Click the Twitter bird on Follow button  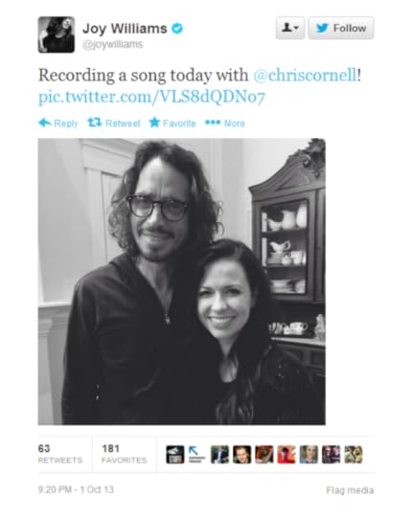click(x=322, y=28)
